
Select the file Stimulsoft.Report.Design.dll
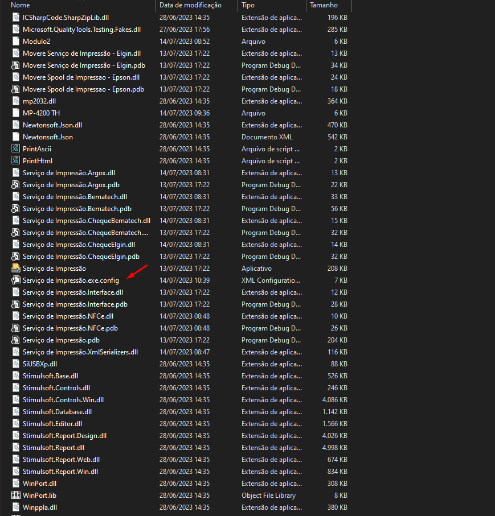tap(64, 436)
